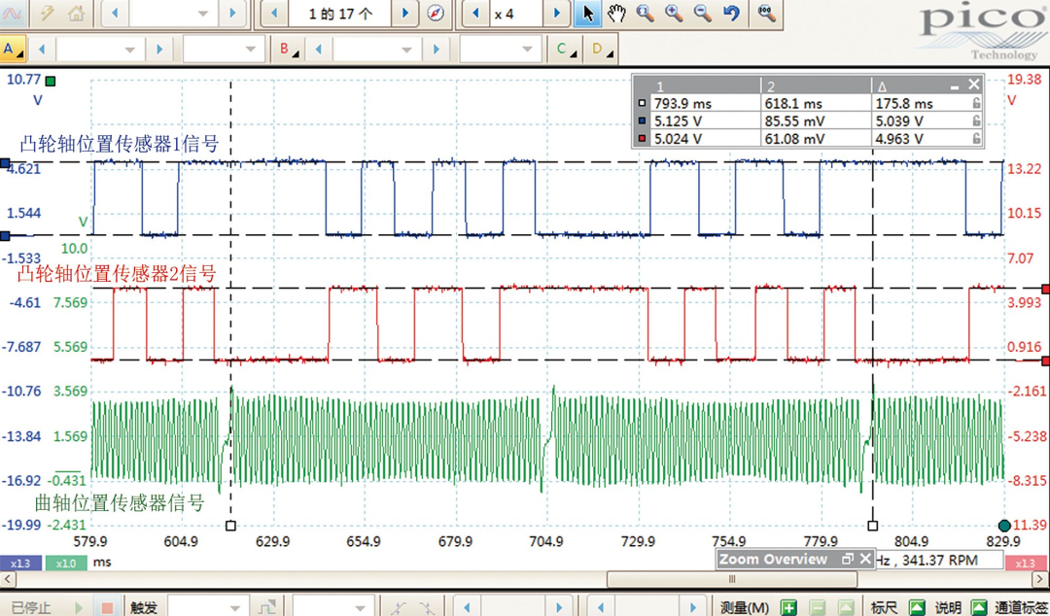Click the horizontal scrollbar thumb
This screenshot has width=1050, height=616.
[732, 578]
